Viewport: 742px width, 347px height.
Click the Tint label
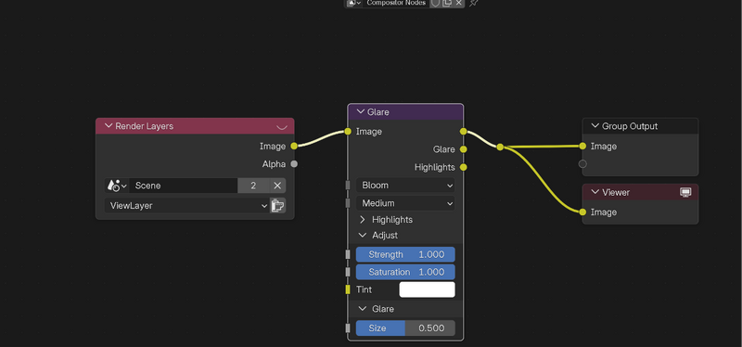(364, 289)
